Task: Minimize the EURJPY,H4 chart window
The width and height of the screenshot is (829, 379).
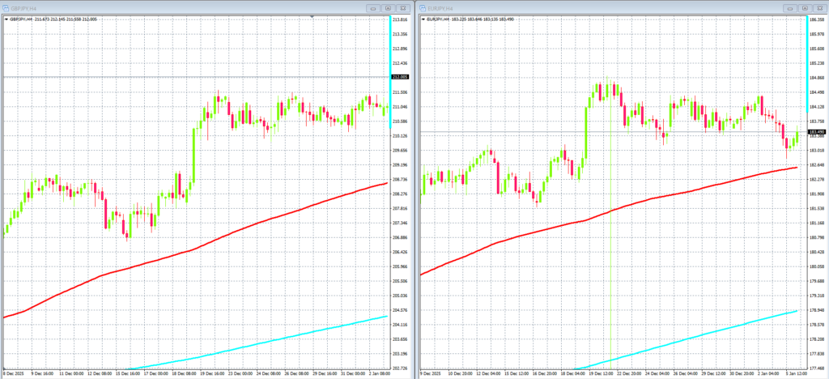Action: coord(790,6)
